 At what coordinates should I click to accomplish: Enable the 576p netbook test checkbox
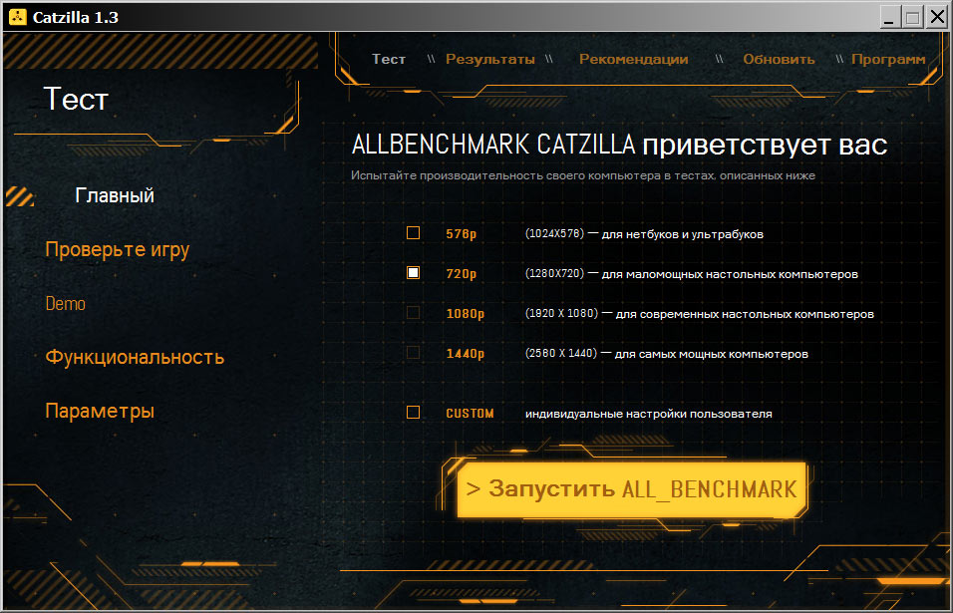coord(413,233)
